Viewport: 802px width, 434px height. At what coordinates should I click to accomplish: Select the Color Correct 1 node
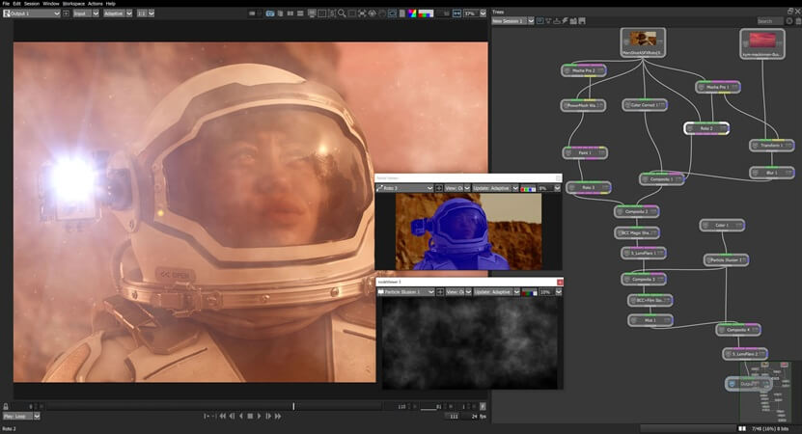coord(645,105)
